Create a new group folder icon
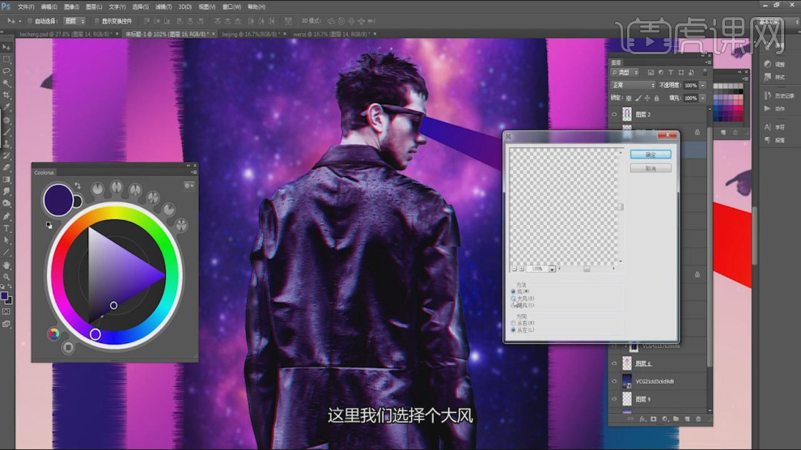Image resolution: width=801 pixels, height=450 pixels. coord(676,419)
